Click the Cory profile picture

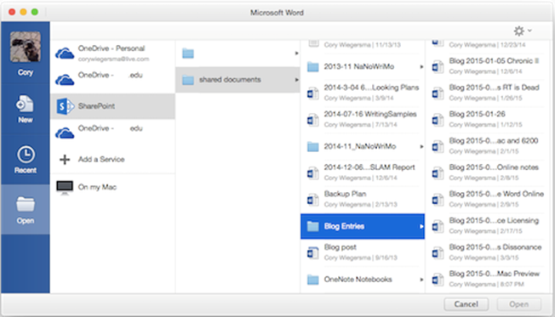[x=26, y=47]
